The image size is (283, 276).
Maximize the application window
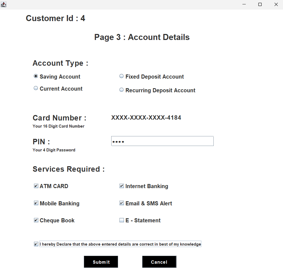coord(260,4)
